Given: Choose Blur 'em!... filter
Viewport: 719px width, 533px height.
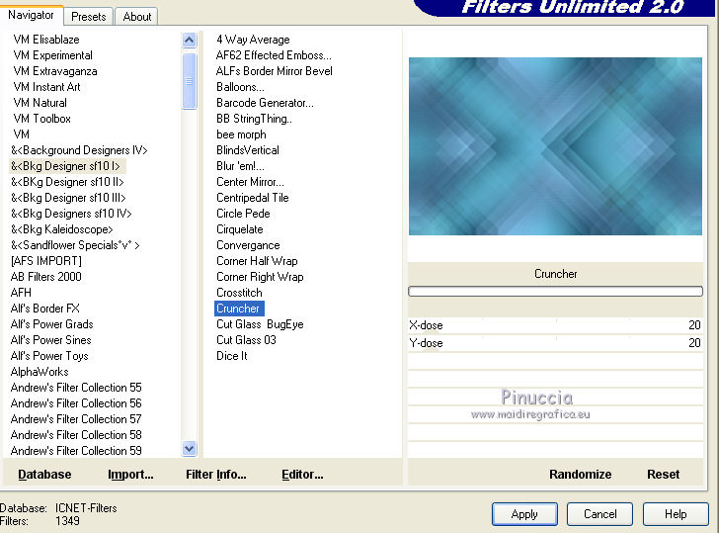Looking at the screenshot, I should point(240,166).
